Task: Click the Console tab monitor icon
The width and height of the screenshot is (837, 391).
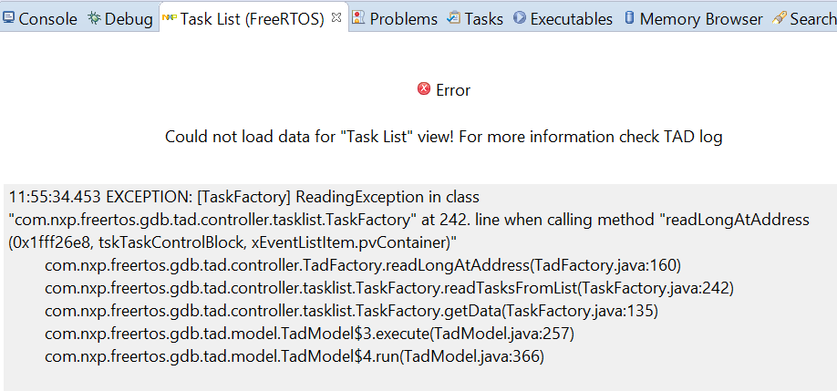Action: [9, 18]
